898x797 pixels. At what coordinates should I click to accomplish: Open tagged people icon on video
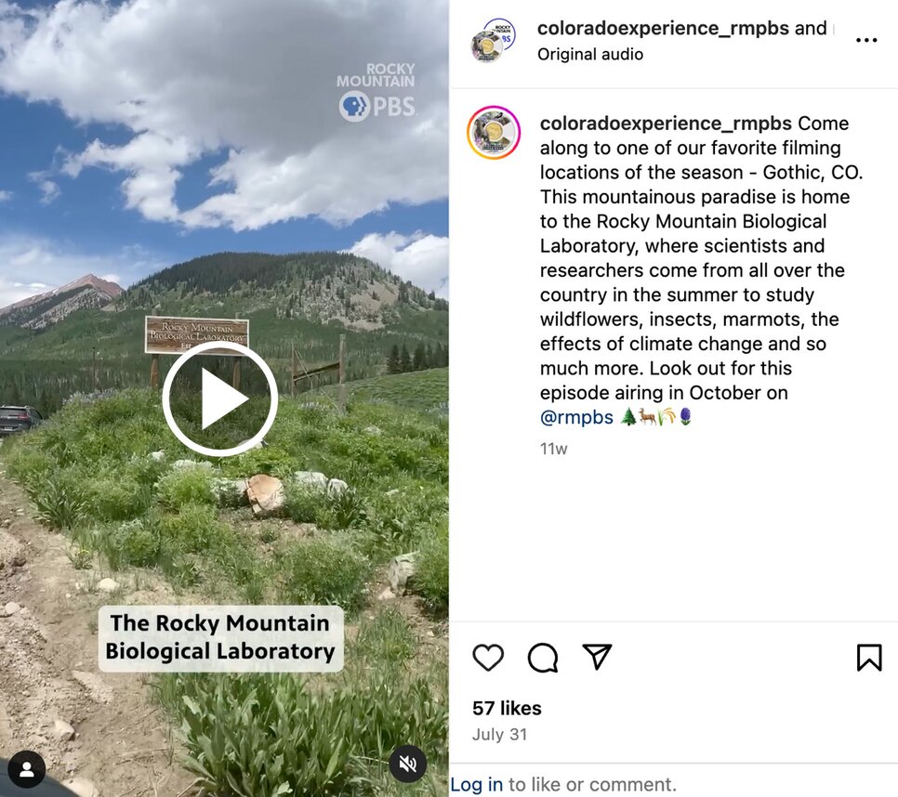point(27,769)
